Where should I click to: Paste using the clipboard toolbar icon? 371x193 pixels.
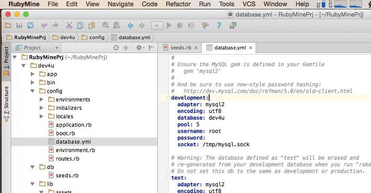coord(91,25)
